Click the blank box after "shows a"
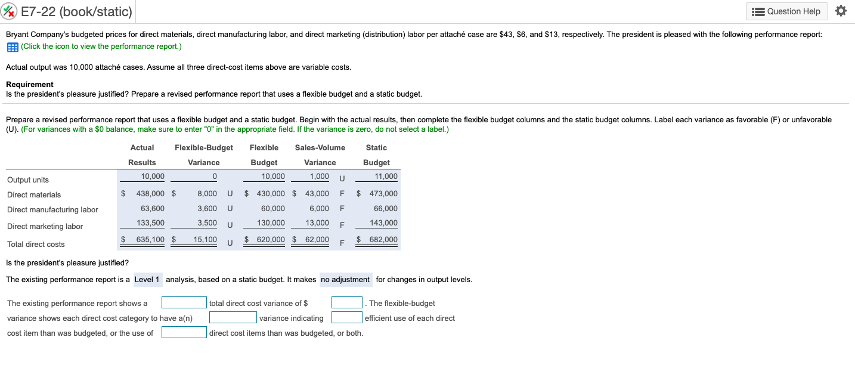Viewport: 855px width, 368px height. [x=184, y=302]
